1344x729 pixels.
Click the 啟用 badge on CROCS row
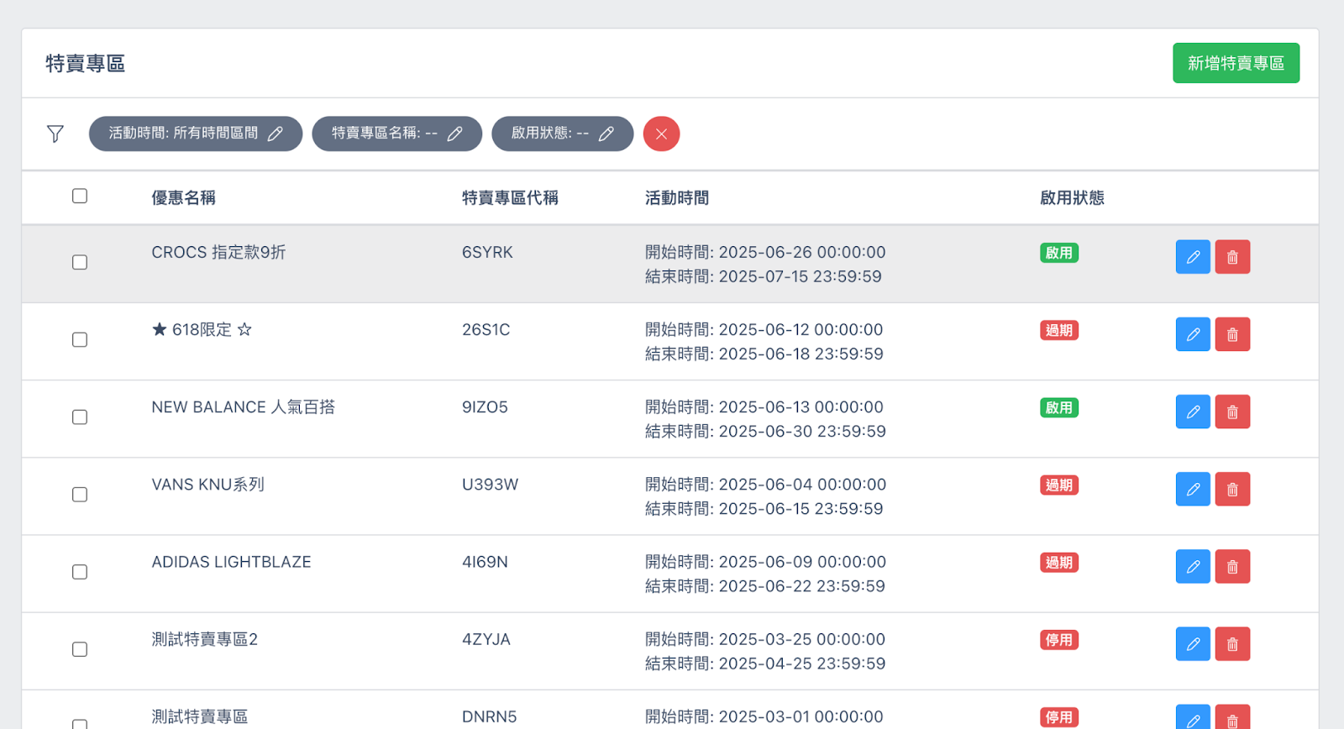[x=1059, y=253]
